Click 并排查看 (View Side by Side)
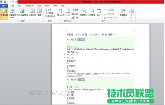165x105 pixels. tap(109, 10)
